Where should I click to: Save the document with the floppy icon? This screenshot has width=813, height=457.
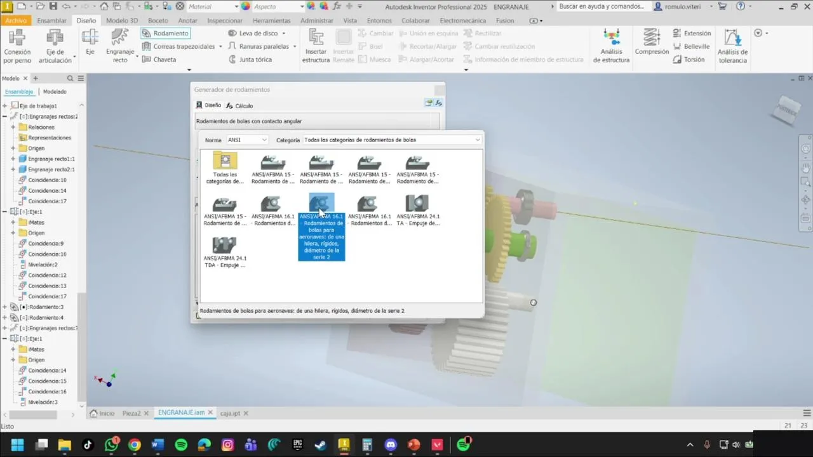tap(53, 6)
